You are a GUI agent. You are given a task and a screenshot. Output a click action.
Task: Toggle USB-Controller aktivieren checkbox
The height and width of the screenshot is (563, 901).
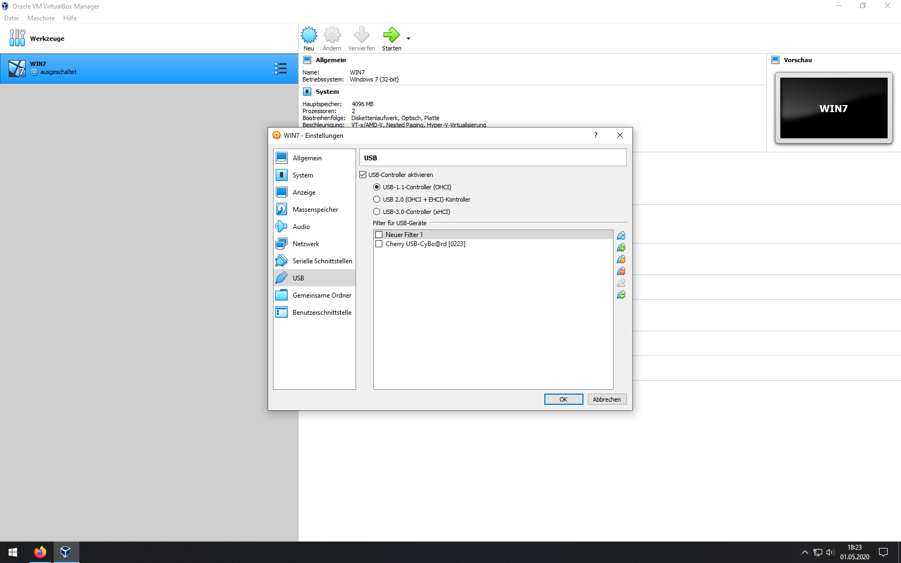click(363, 175)
